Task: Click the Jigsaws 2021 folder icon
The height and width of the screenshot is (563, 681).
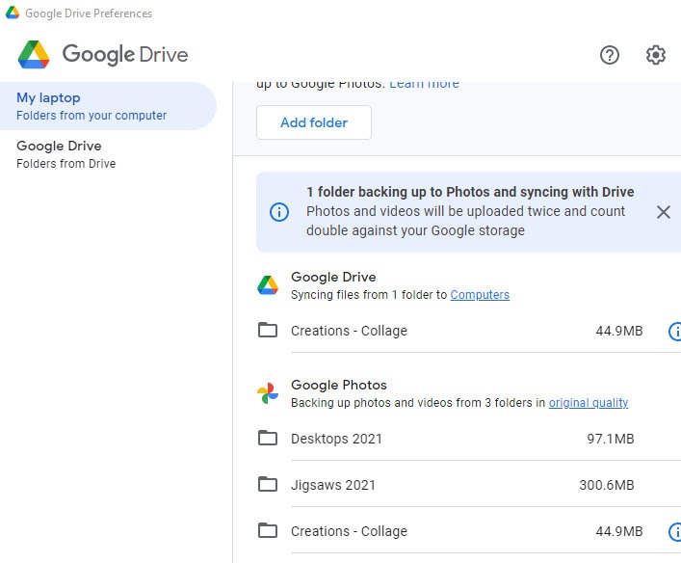Action: 268,484
